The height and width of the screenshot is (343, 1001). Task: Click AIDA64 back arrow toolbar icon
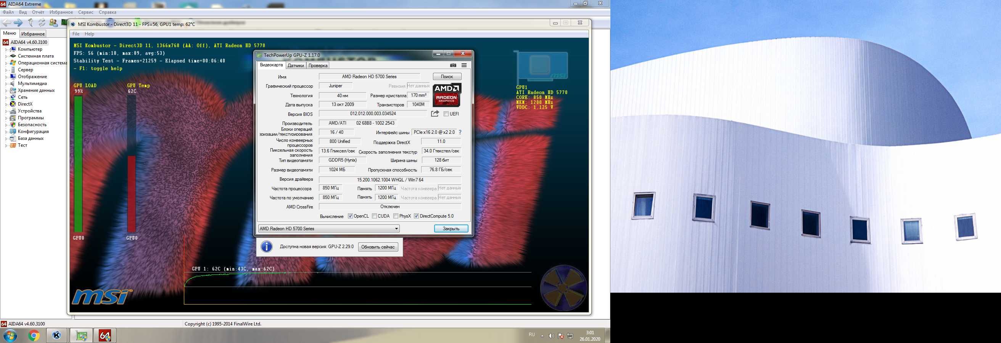7,23
